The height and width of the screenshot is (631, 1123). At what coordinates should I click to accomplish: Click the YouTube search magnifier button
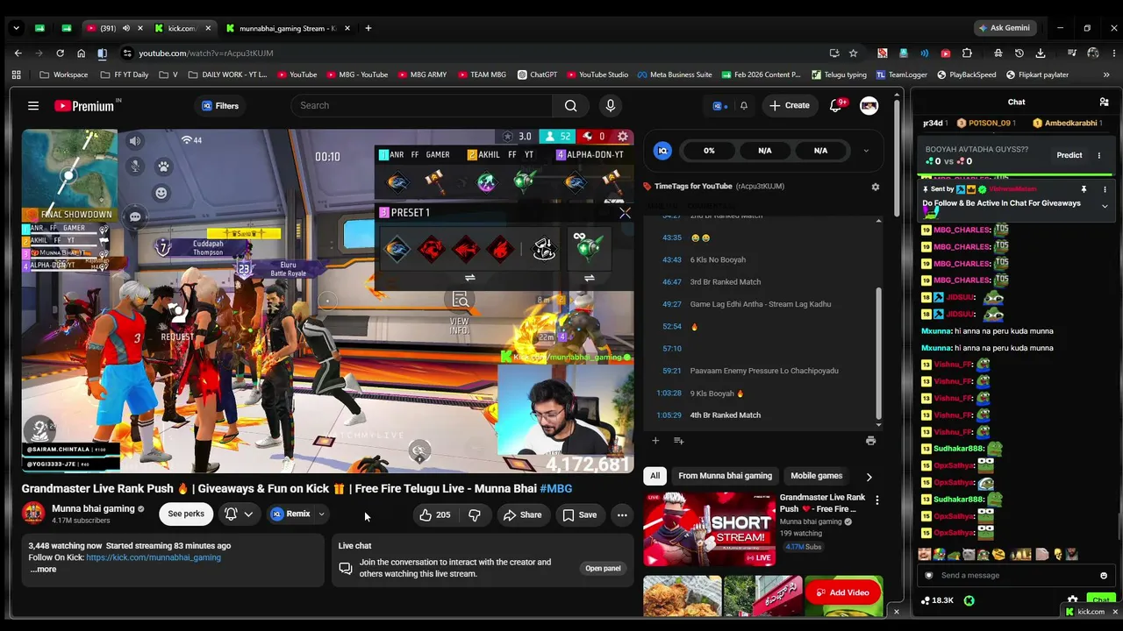click(571, 106)
